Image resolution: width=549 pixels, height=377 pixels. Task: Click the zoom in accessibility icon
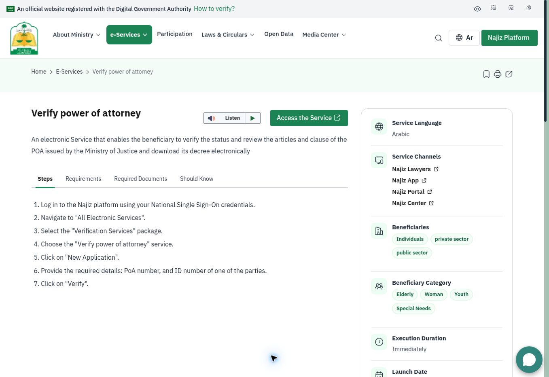[511, 8]
